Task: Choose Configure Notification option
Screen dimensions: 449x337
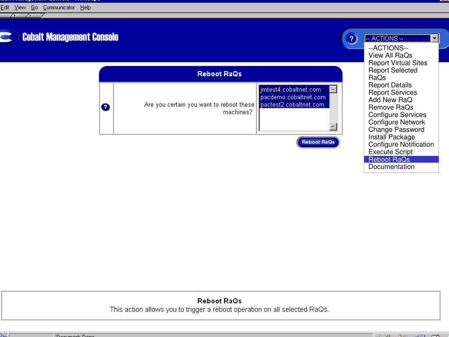Action: click(401, 145)
